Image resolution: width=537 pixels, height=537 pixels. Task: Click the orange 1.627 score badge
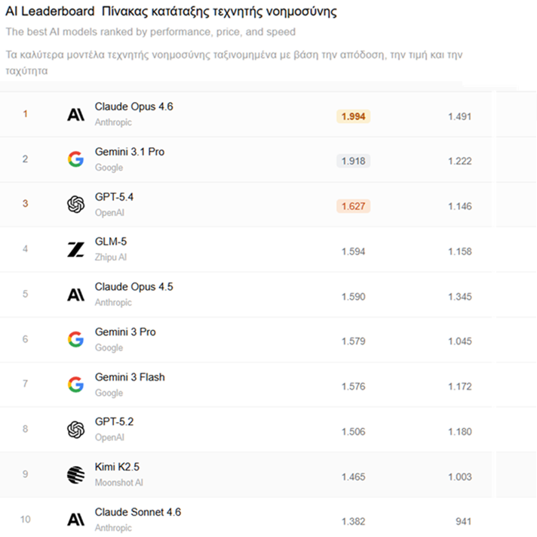[353, 206]
